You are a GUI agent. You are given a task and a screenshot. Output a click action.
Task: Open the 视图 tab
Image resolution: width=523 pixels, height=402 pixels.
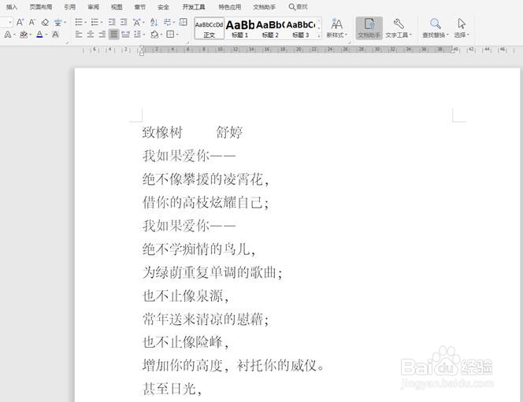click(x=117, y=7)
